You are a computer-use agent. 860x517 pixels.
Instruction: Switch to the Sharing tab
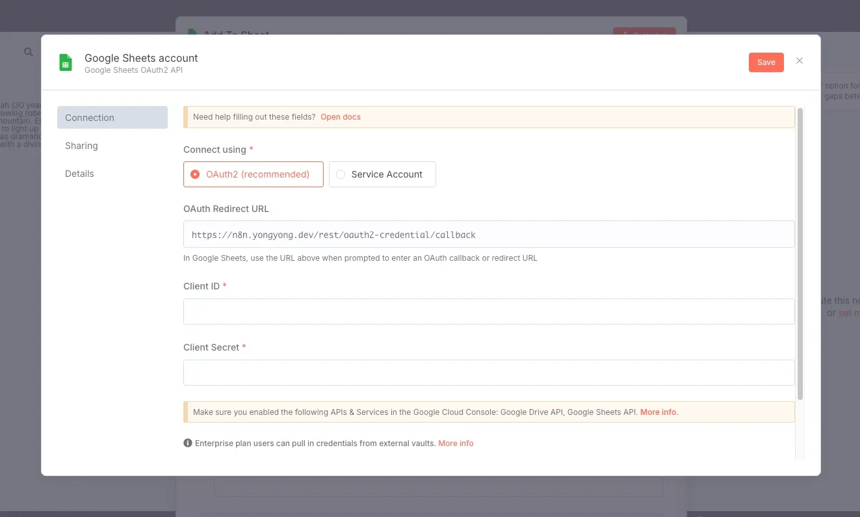(82, 146)
